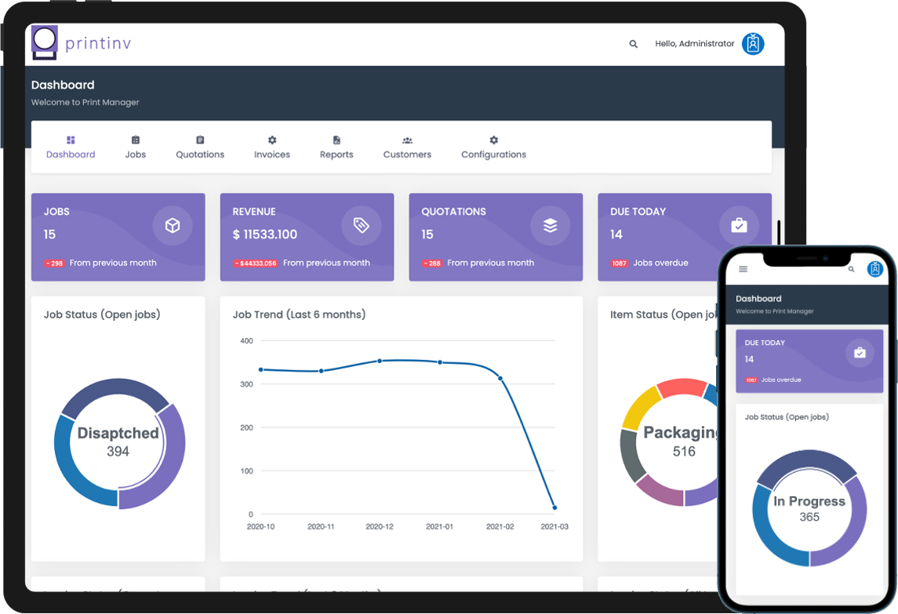Open the Customers tab

pyautogui.click(x=407, y=147)
